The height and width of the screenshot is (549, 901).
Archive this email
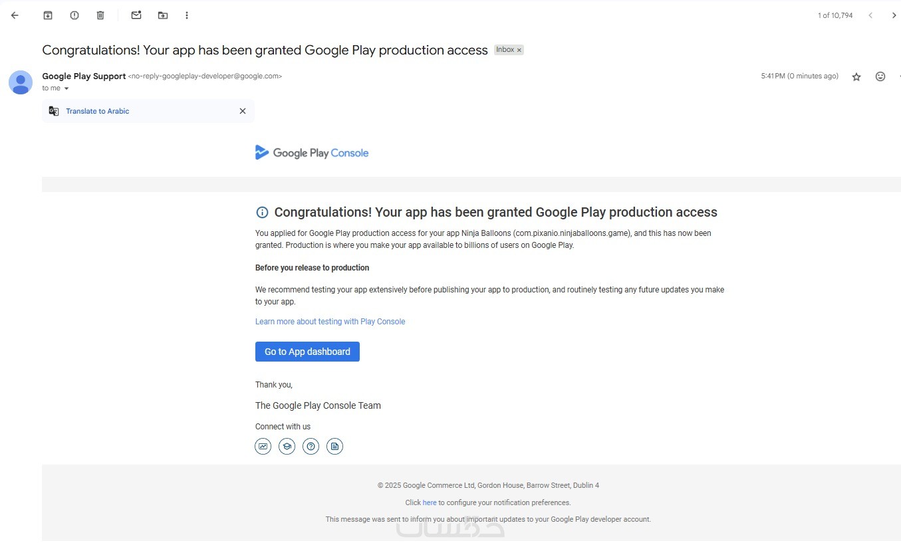coord(48,15)
